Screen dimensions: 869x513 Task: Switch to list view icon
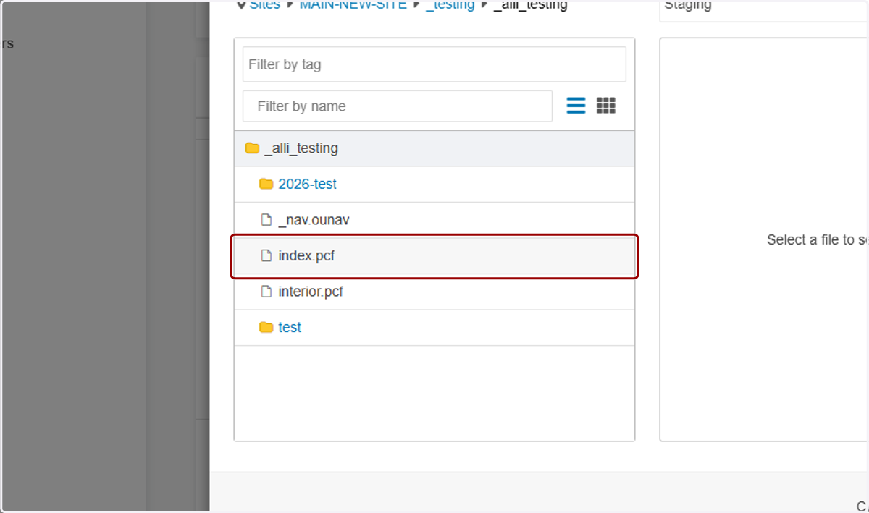point(576,106)
